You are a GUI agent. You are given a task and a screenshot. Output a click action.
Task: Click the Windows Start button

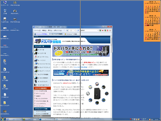coord(3,119)
